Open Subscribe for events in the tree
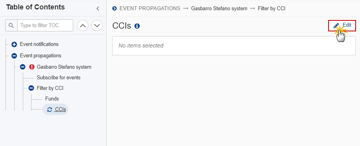 tap(59, 77)
